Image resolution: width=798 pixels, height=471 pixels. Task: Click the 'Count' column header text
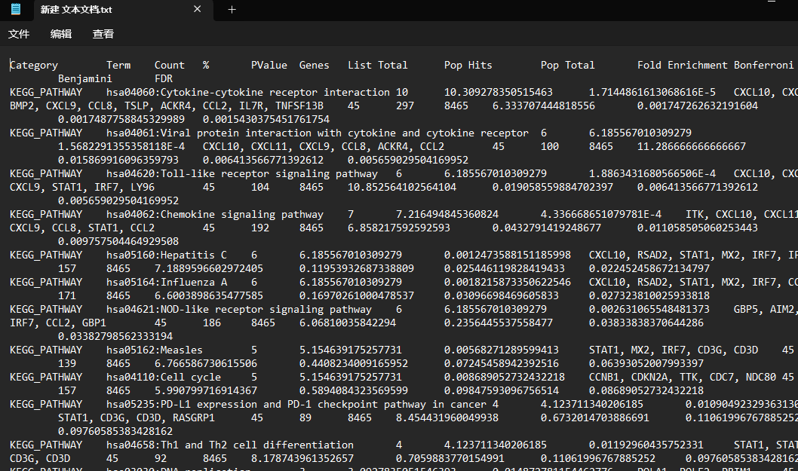point(170,65)
